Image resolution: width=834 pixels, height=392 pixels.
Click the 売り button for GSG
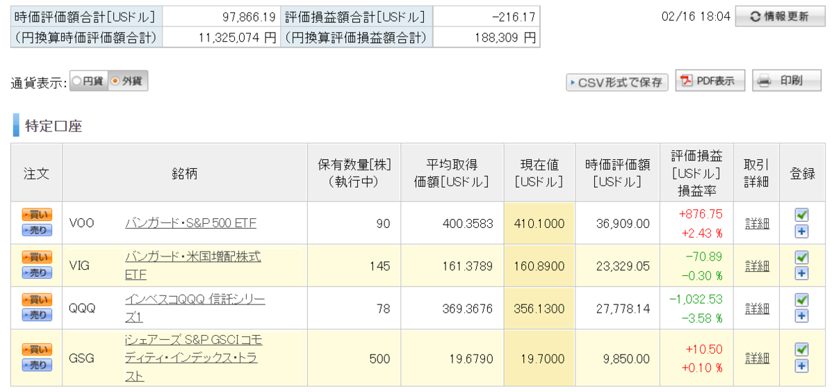tap(37, 365)
